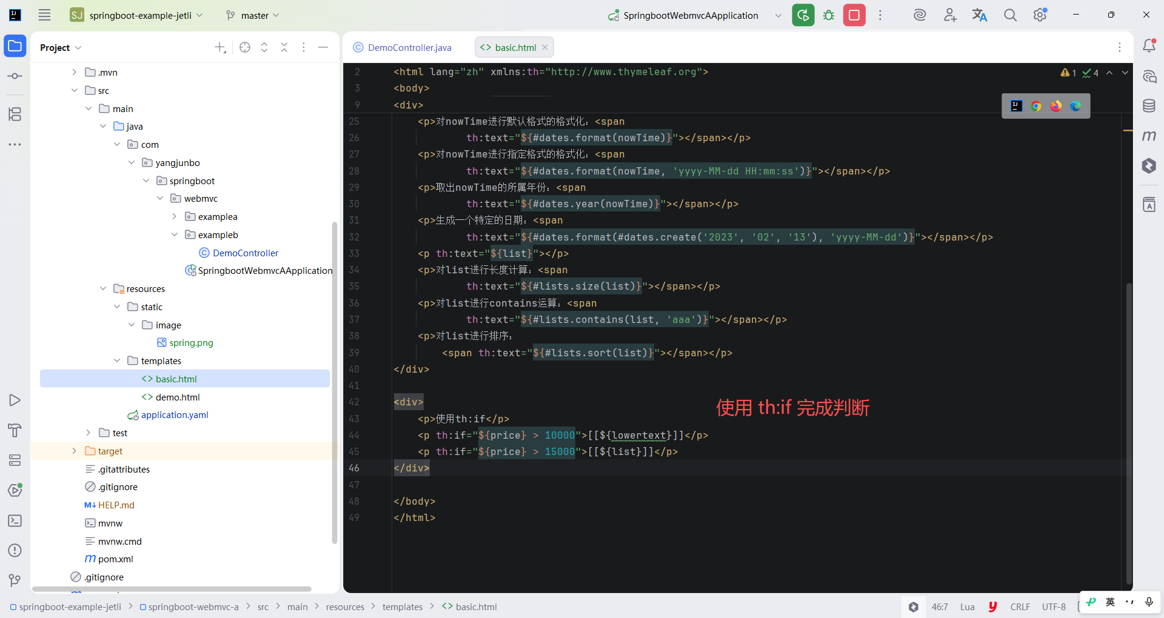This screenshot has width=1164, height=618.
Task: Hide the Project tool window
Action: pyautogui.click(x=323, y=47)
